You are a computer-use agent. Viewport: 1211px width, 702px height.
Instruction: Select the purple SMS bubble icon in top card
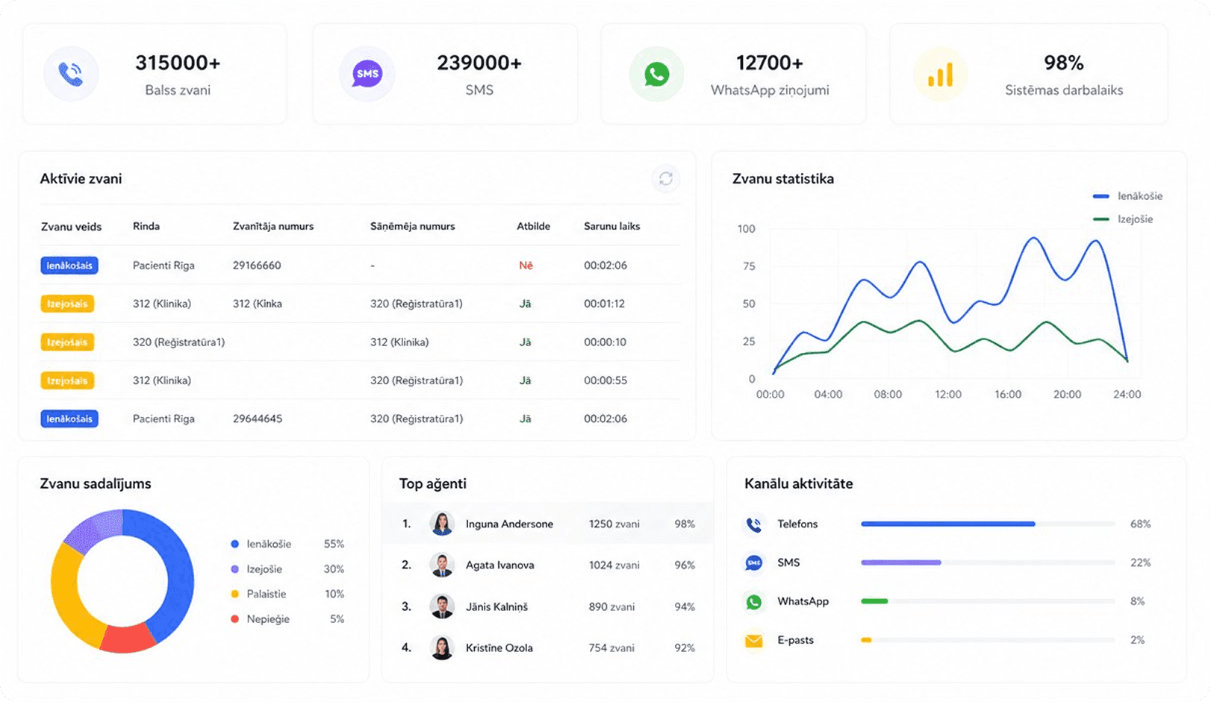pos(367,74)
